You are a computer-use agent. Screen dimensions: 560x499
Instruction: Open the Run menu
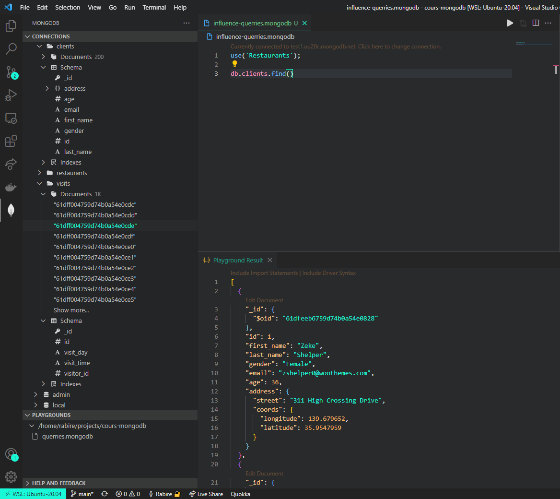[x=129, y=8]
